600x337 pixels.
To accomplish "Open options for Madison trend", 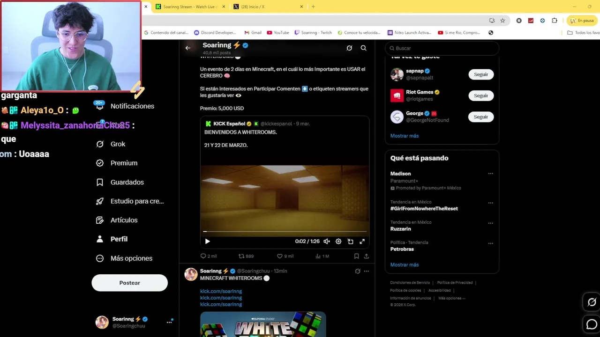I will point(490,174).
